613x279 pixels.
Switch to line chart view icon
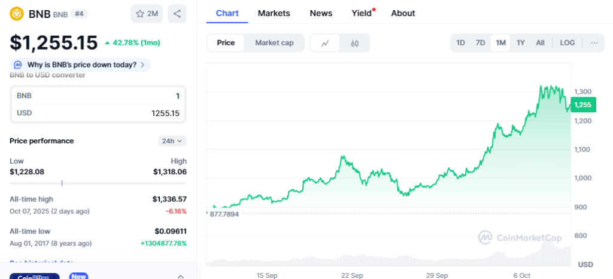[x=325, y=42]
